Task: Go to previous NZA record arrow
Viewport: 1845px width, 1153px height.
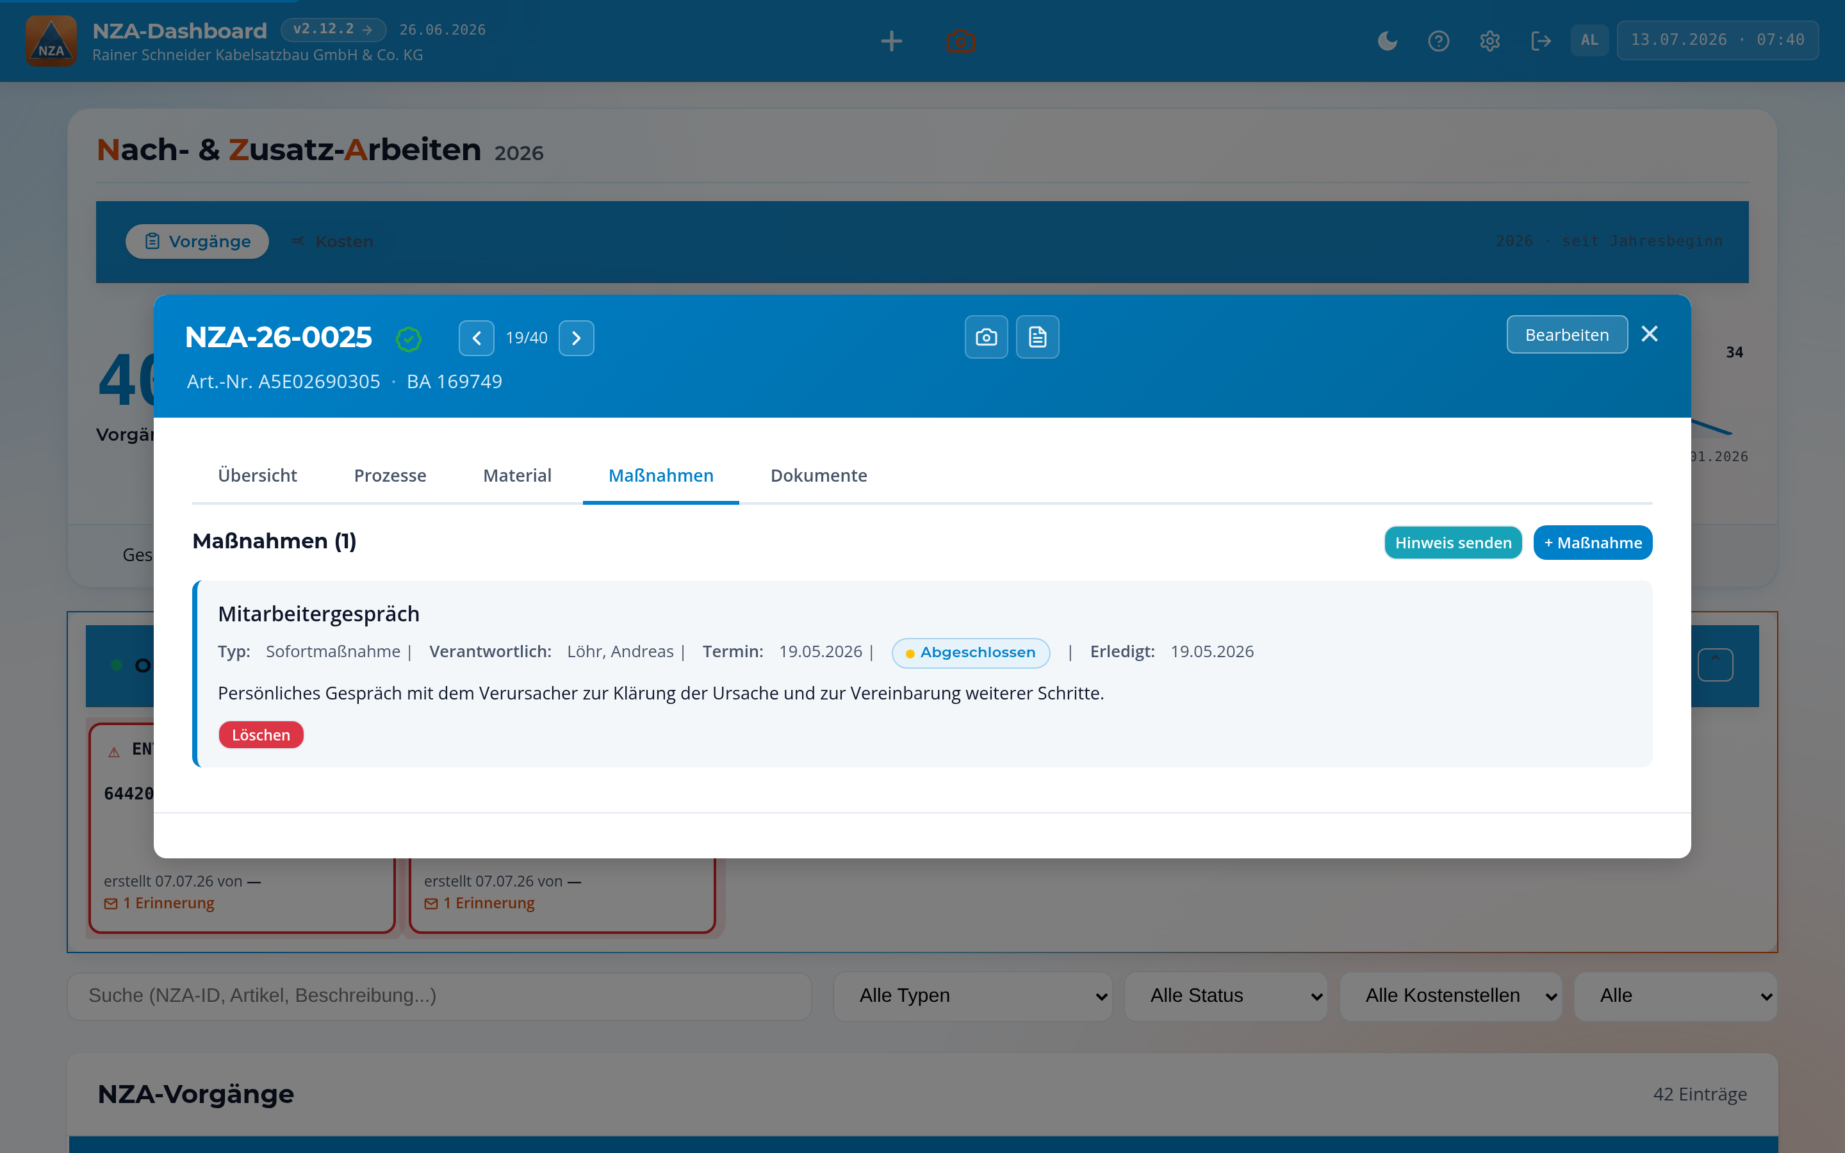Action: coord(477,338)
